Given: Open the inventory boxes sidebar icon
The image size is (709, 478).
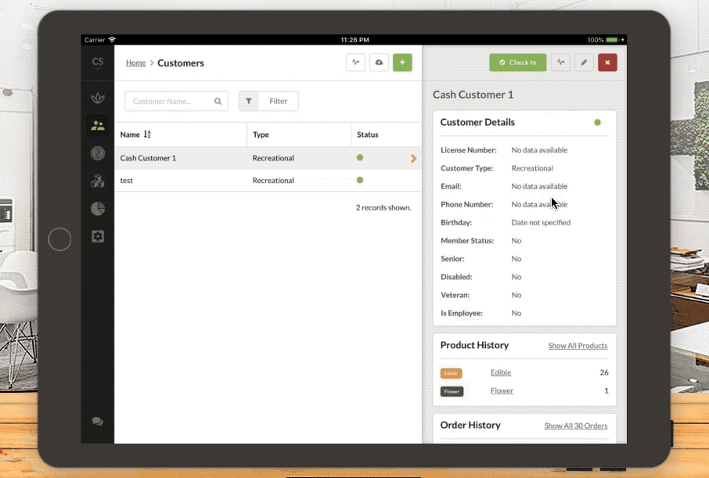Looking at the screenshot, I should 98,181.
